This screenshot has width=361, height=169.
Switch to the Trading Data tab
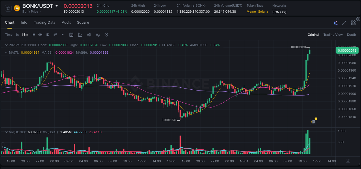click(x=44, y=22)
